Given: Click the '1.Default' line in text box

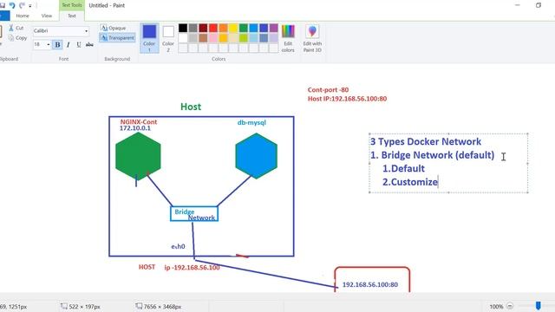Looking at the screenshot, I should pyautogui.click(x=403, y=168).
